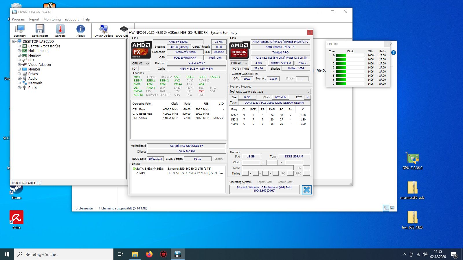Click the Samsung SSD 860 EVO drive entry
This screenshot has width=463, height=260.
(178, 169)
